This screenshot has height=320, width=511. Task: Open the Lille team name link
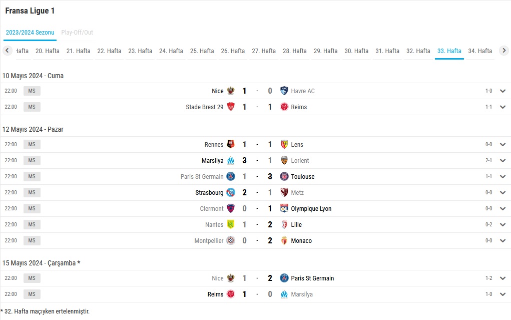296,224
